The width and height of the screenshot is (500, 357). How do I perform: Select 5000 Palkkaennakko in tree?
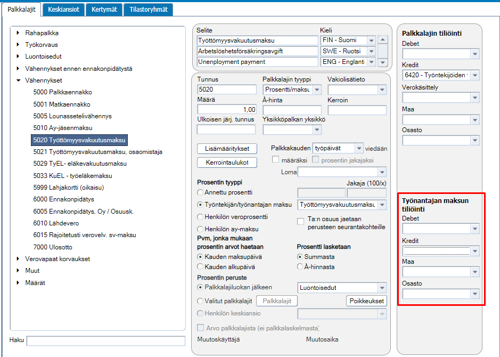point(62,92)
